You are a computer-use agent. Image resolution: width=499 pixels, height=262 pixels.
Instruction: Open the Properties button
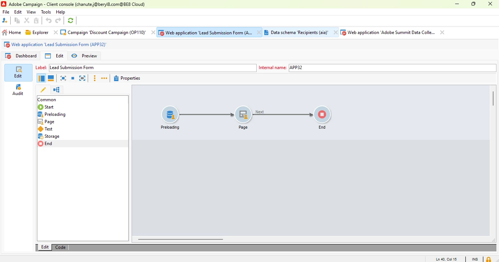[x=127, y=79]
